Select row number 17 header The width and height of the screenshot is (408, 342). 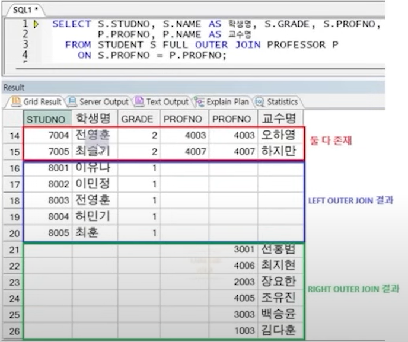[13, 184]
